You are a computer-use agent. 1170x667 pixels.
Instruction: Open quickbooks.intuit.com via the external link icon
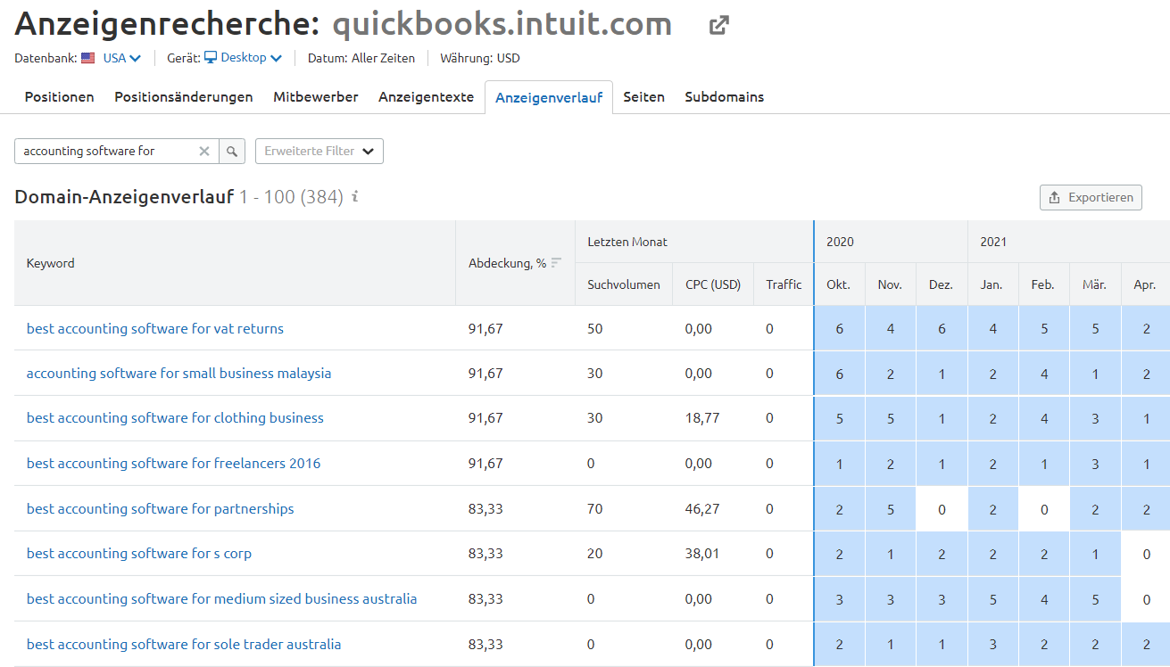[x=718, y=26]
